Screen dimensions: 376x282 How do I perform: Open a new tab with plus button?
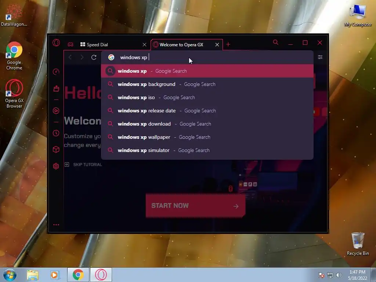tap(228, 44)
